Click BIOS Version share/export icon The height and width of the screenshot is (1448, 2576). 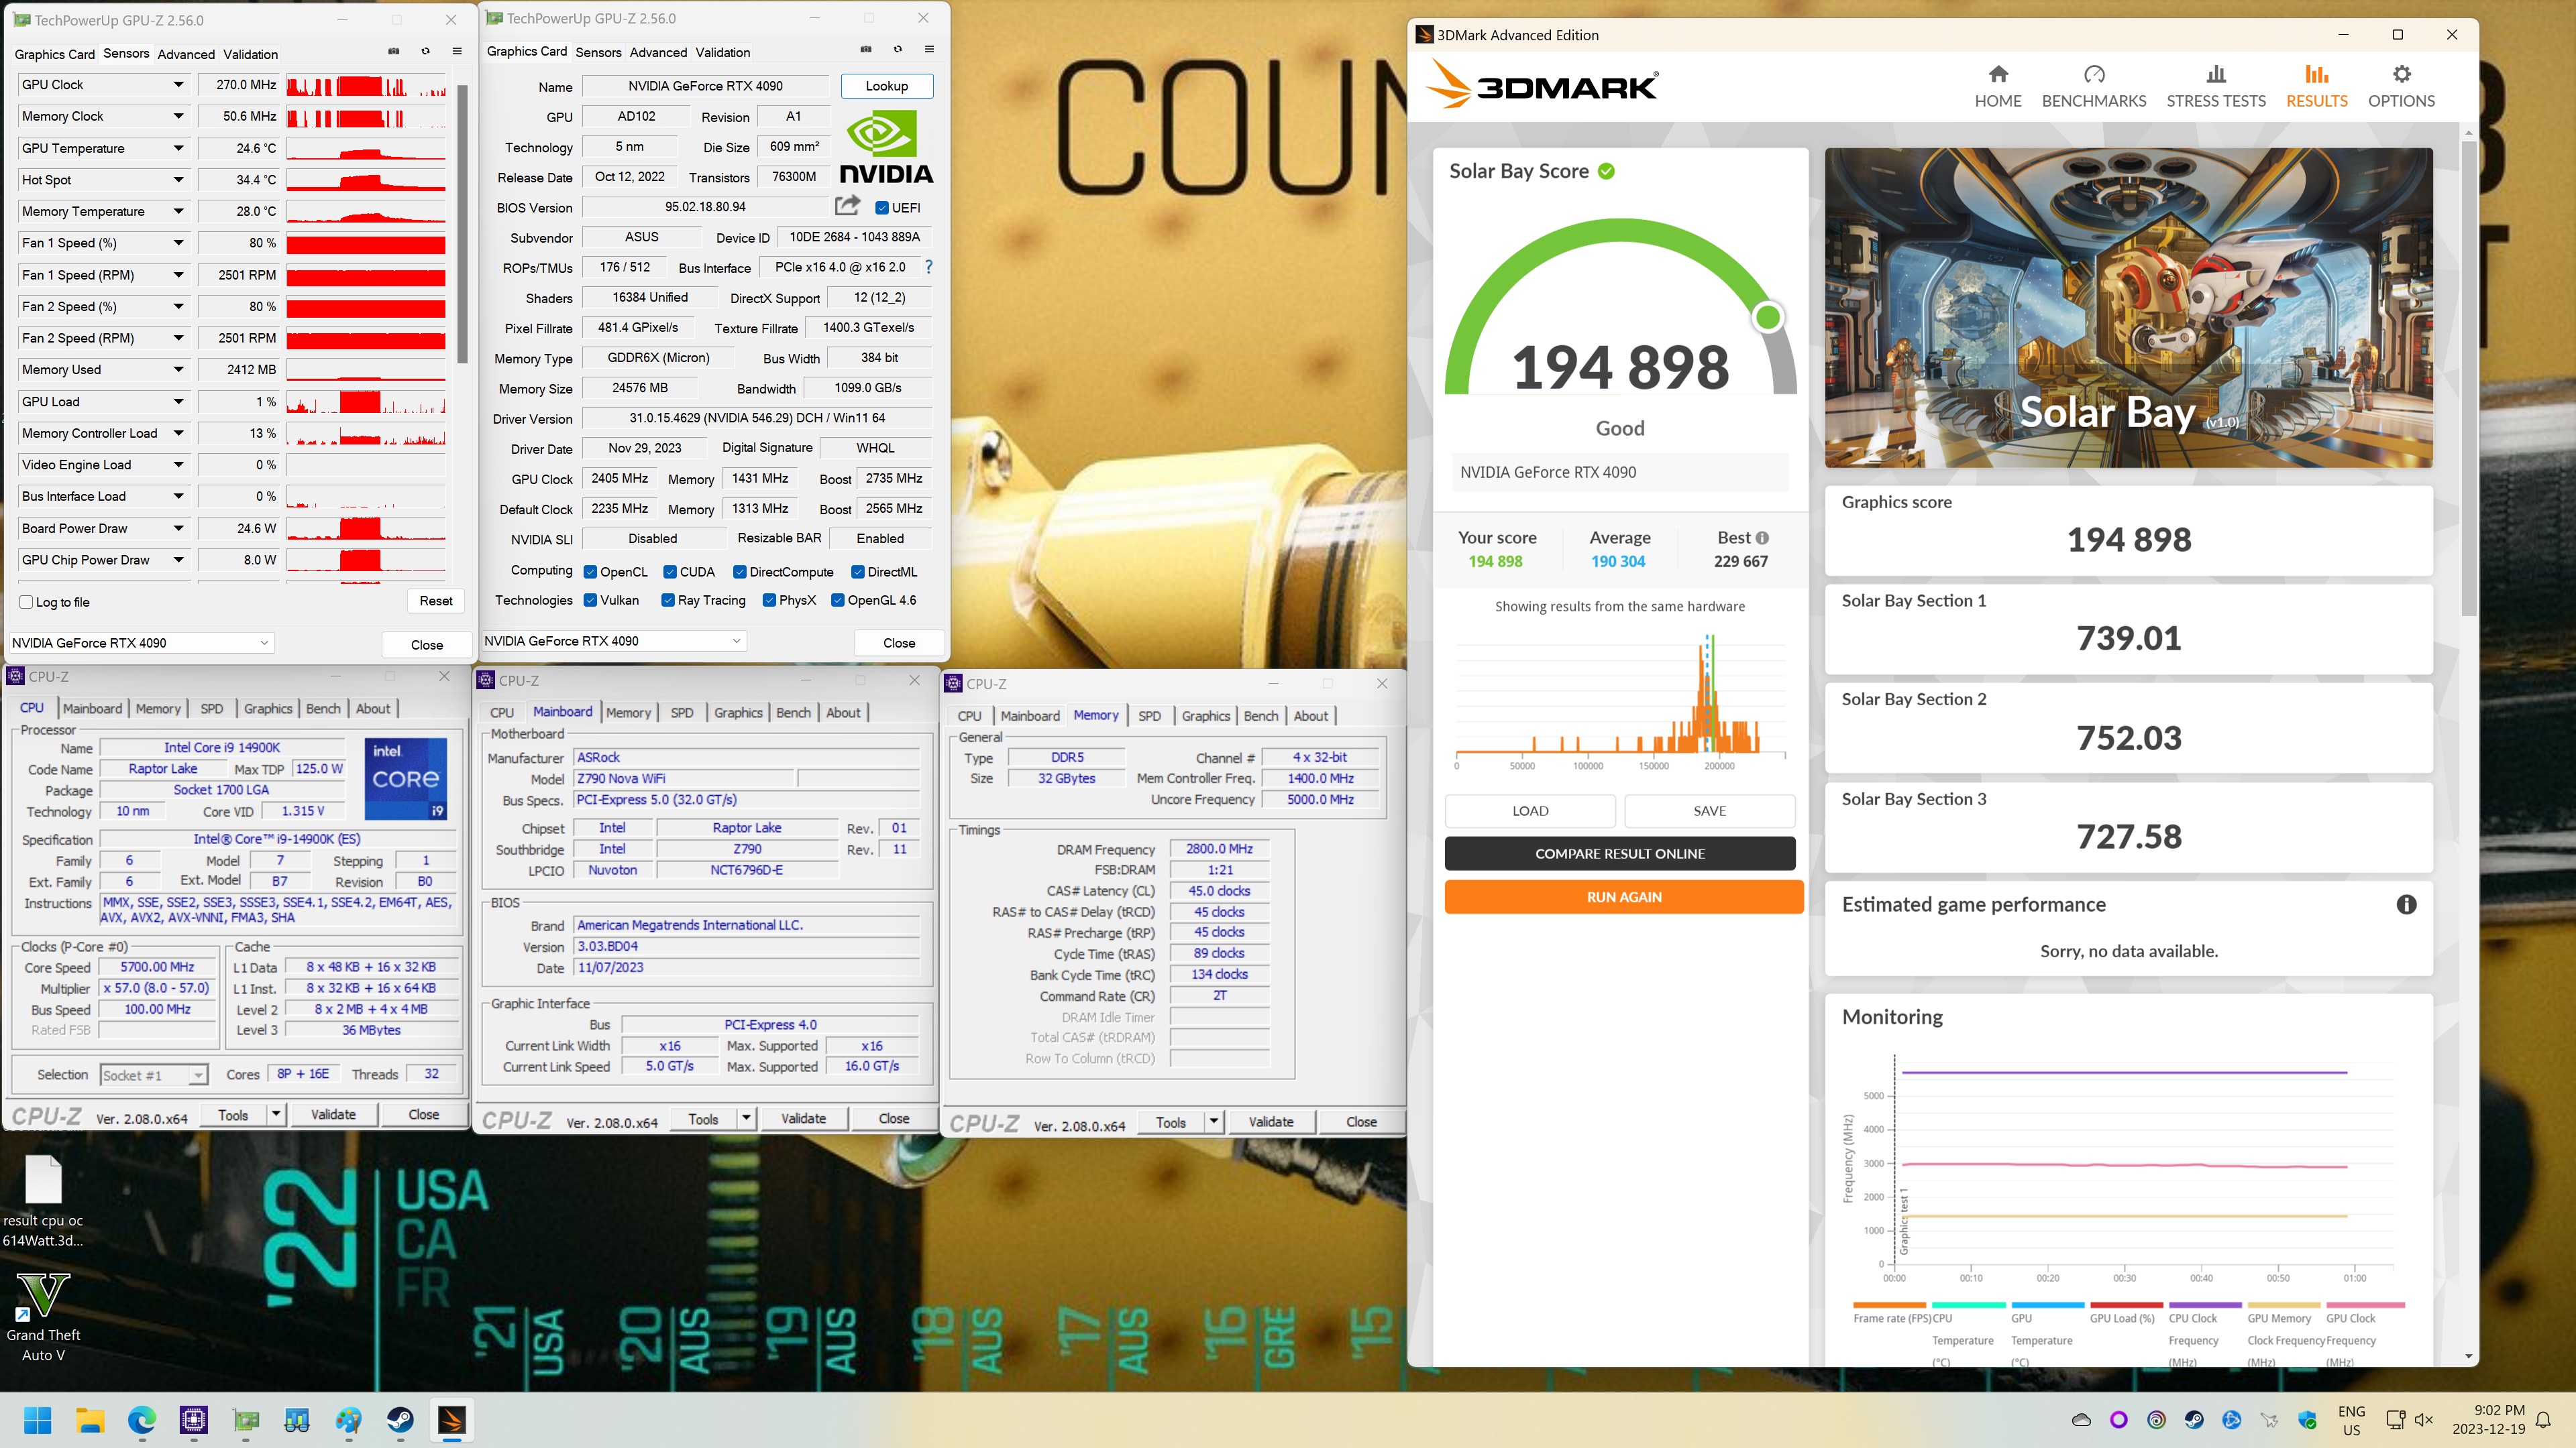tap(847, 206)
